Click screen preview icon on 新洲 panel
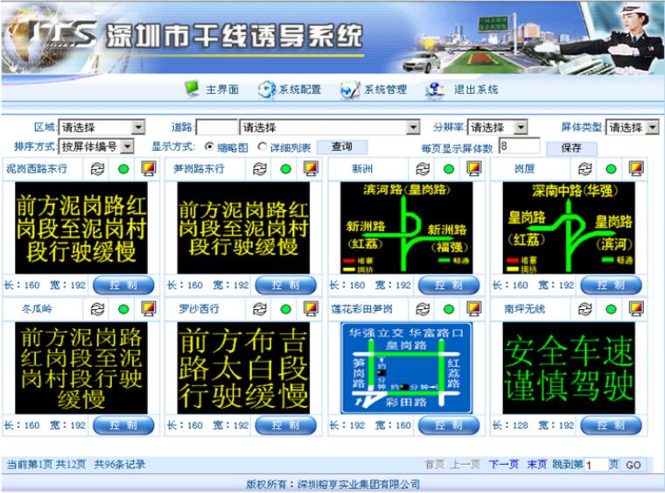The height and width of the screenshot is (493, 665). 473,169
